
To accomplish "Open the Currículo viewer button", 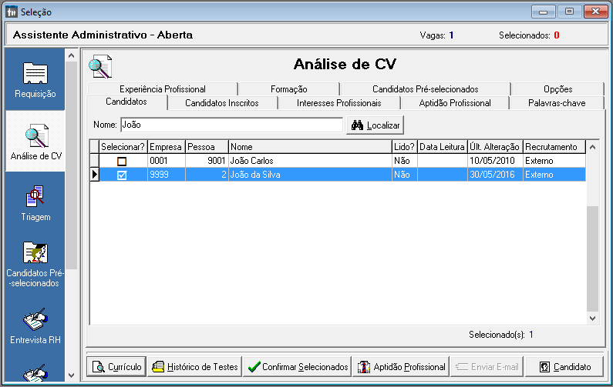I will 116,367.
